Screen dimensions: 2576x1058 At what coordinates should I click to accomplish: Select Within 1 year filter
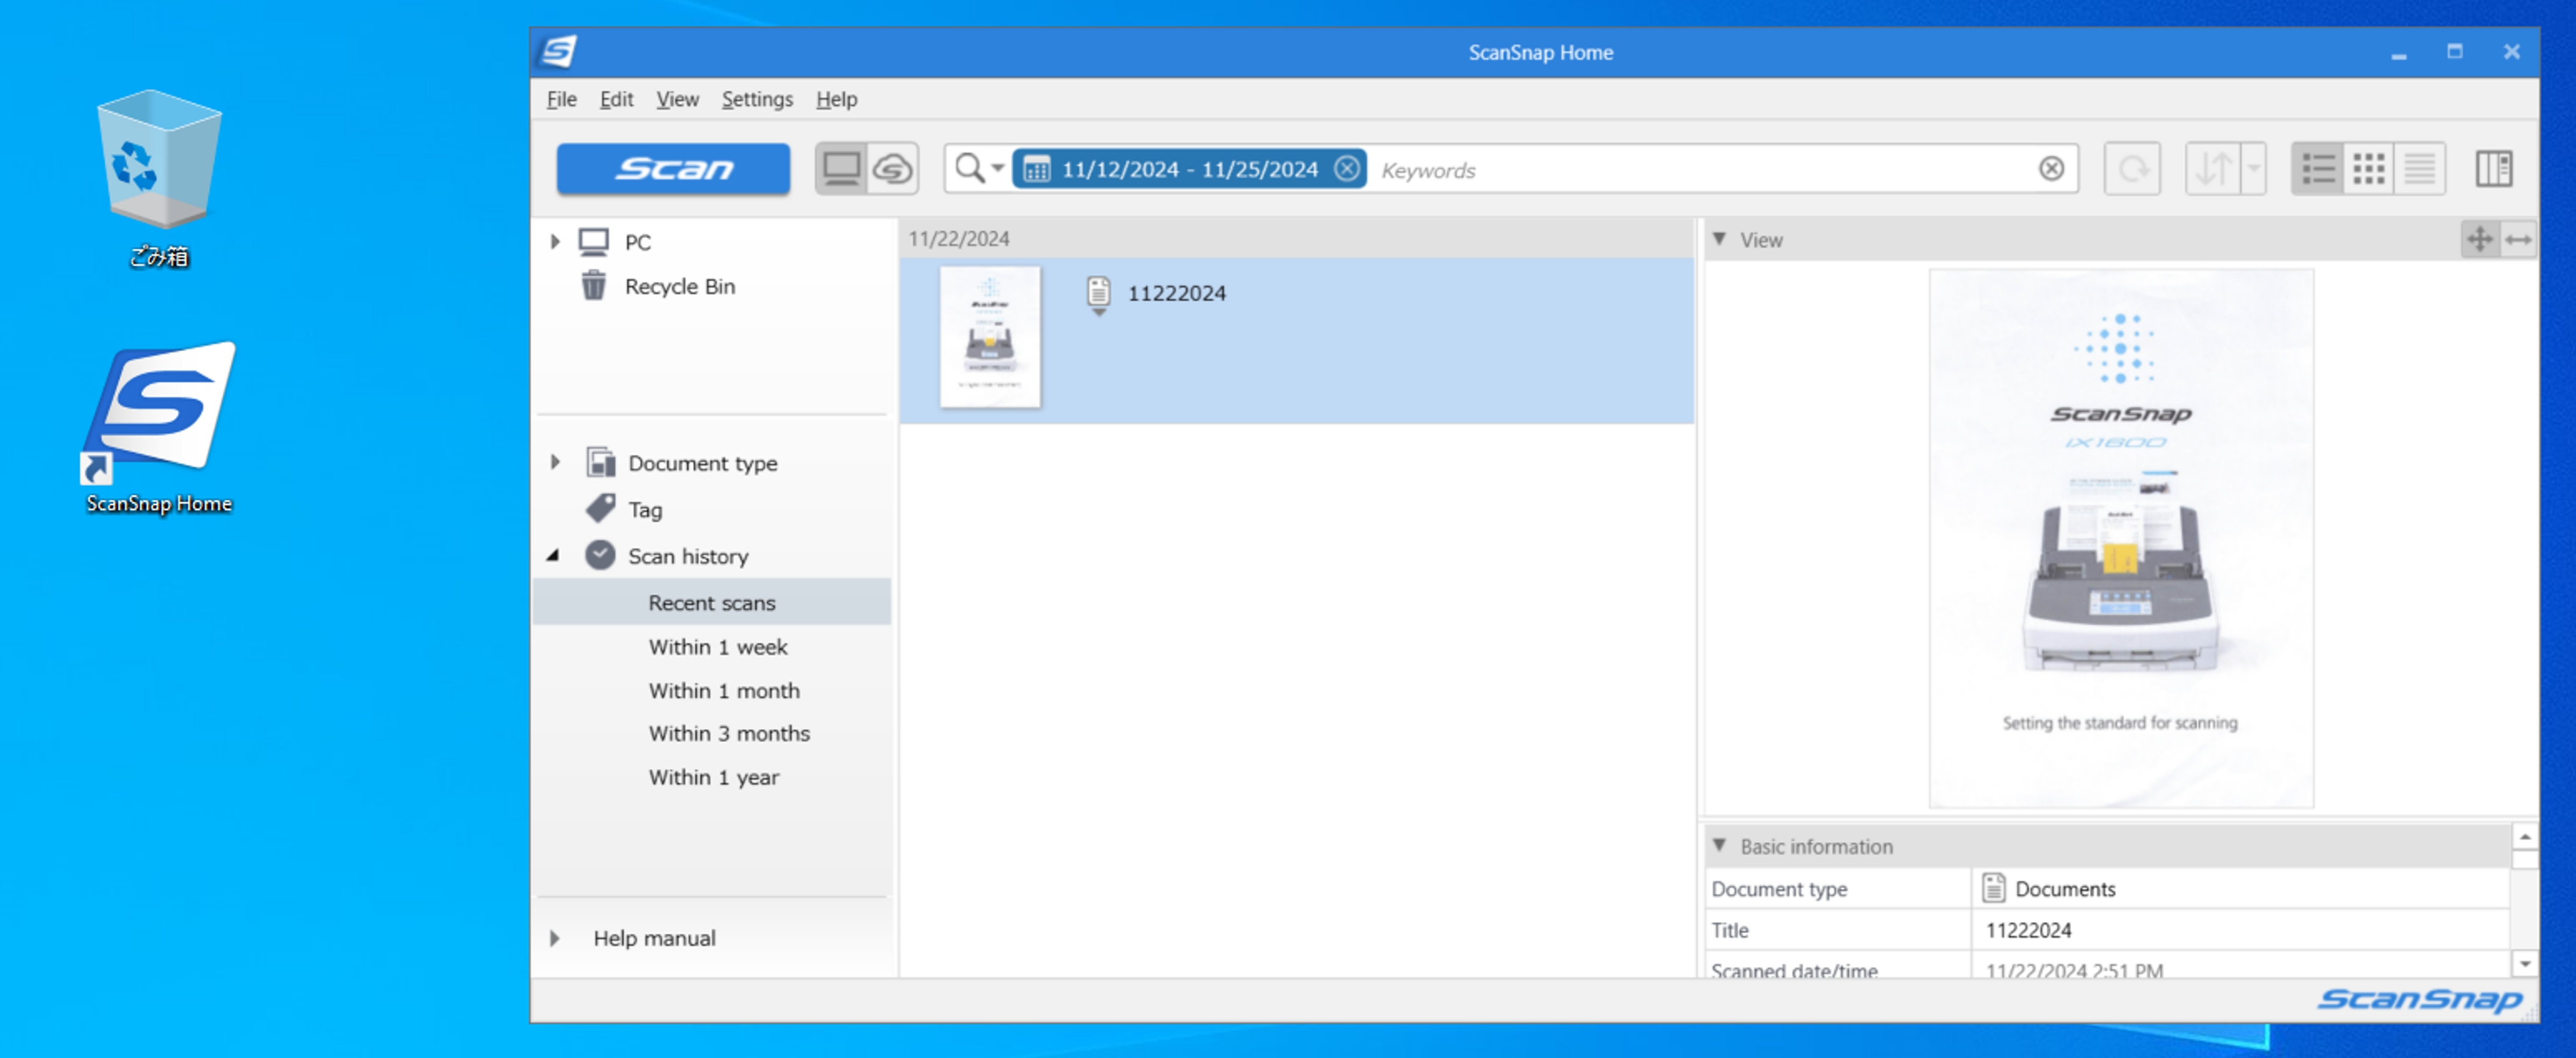coord(713,777)
